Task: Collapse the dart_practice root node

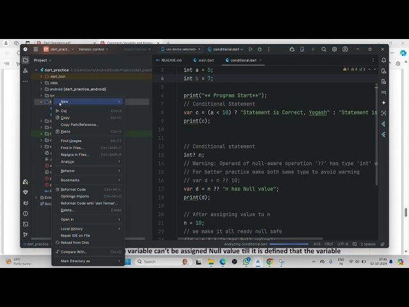Action: [x=36, y=70]
